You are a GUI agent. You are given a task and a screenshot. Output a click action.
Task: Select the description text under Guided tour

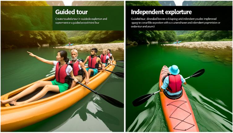(81, 21)
